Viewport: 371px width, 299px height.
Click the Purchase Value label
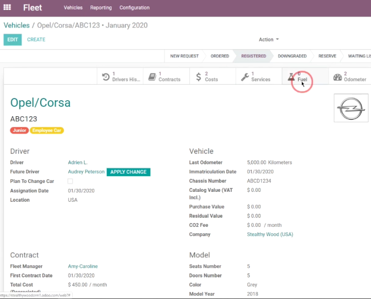click(207, 206)
